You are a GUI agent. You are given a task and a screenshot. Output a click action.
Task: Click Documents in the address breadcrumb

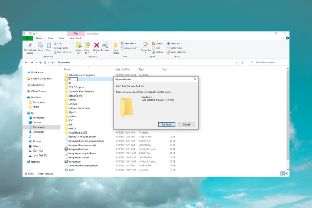[64, 62]
